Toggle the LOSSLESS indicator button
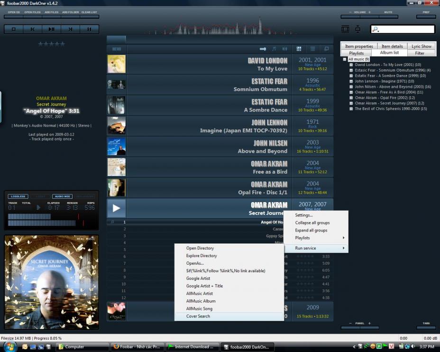Screen dimensions: 440x352 [18, 196]
